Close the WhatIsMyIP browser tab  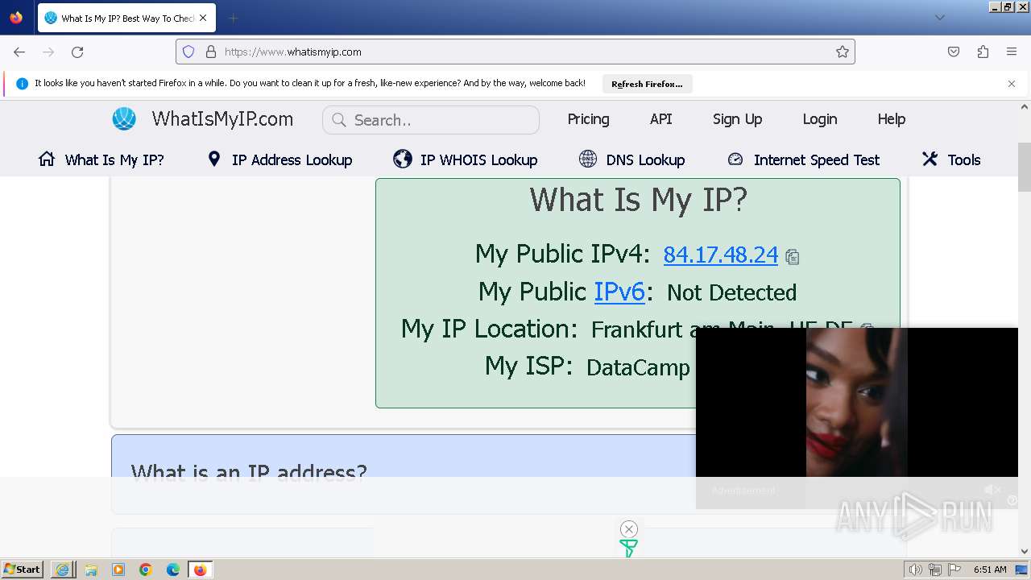tap(203, 18)
